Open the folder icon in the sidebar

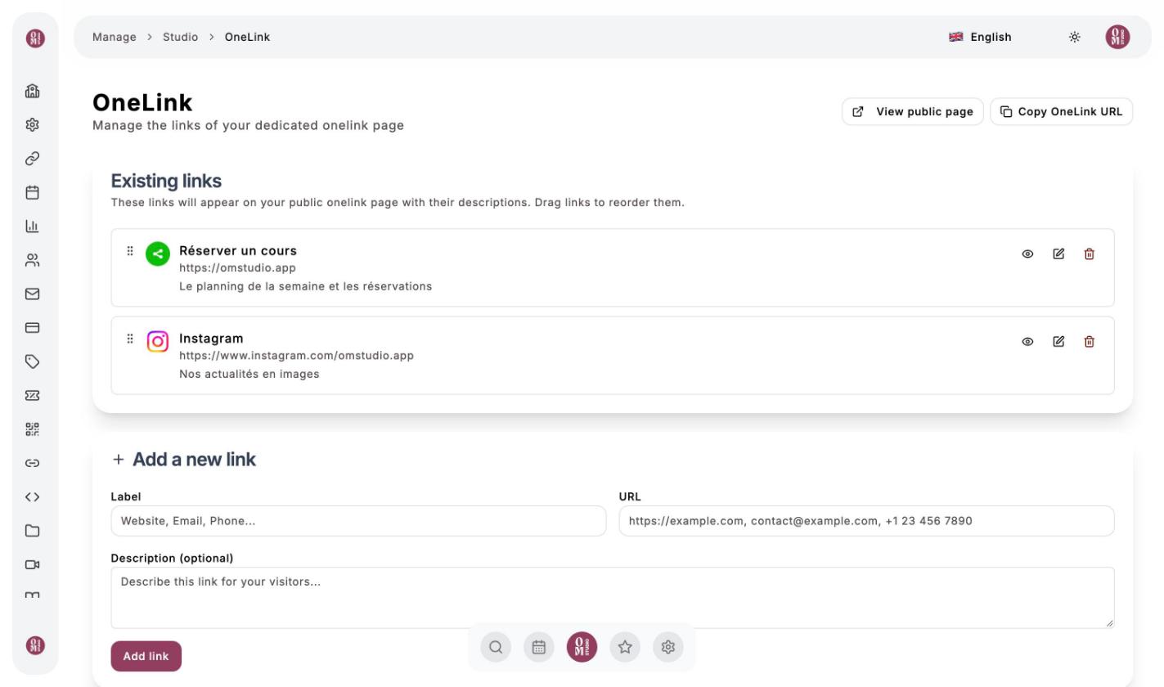33,531
